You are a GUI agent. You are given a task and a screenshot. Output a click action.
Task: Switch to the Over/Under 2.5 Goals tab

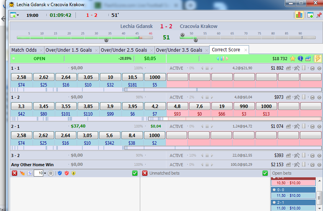(x=124, y=50)
